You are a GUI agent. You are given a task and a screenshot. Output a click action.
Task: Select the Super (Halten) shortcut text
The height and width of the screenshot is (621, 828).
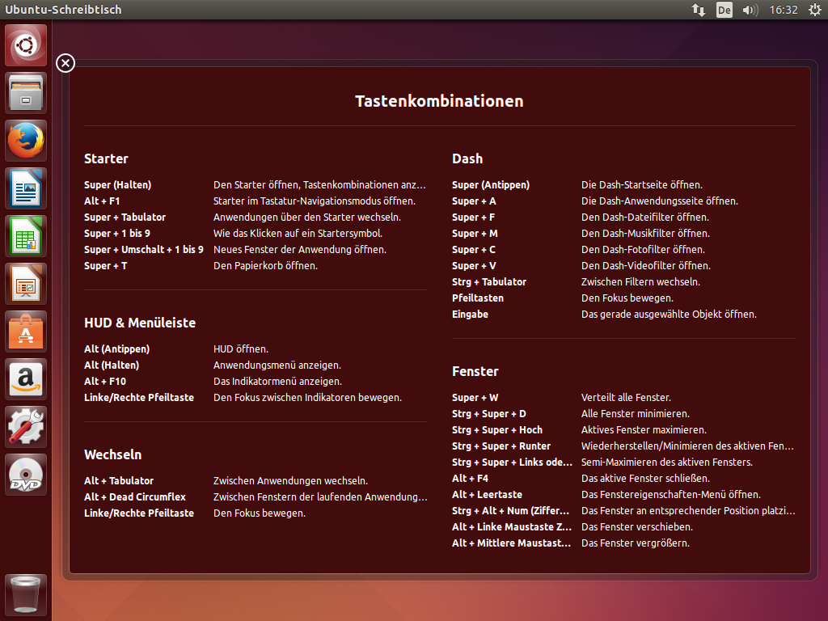tap(118, 185)
